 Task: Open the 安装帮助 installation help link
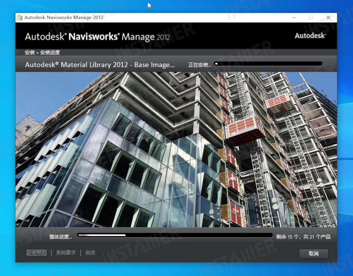tap(37, 253)
